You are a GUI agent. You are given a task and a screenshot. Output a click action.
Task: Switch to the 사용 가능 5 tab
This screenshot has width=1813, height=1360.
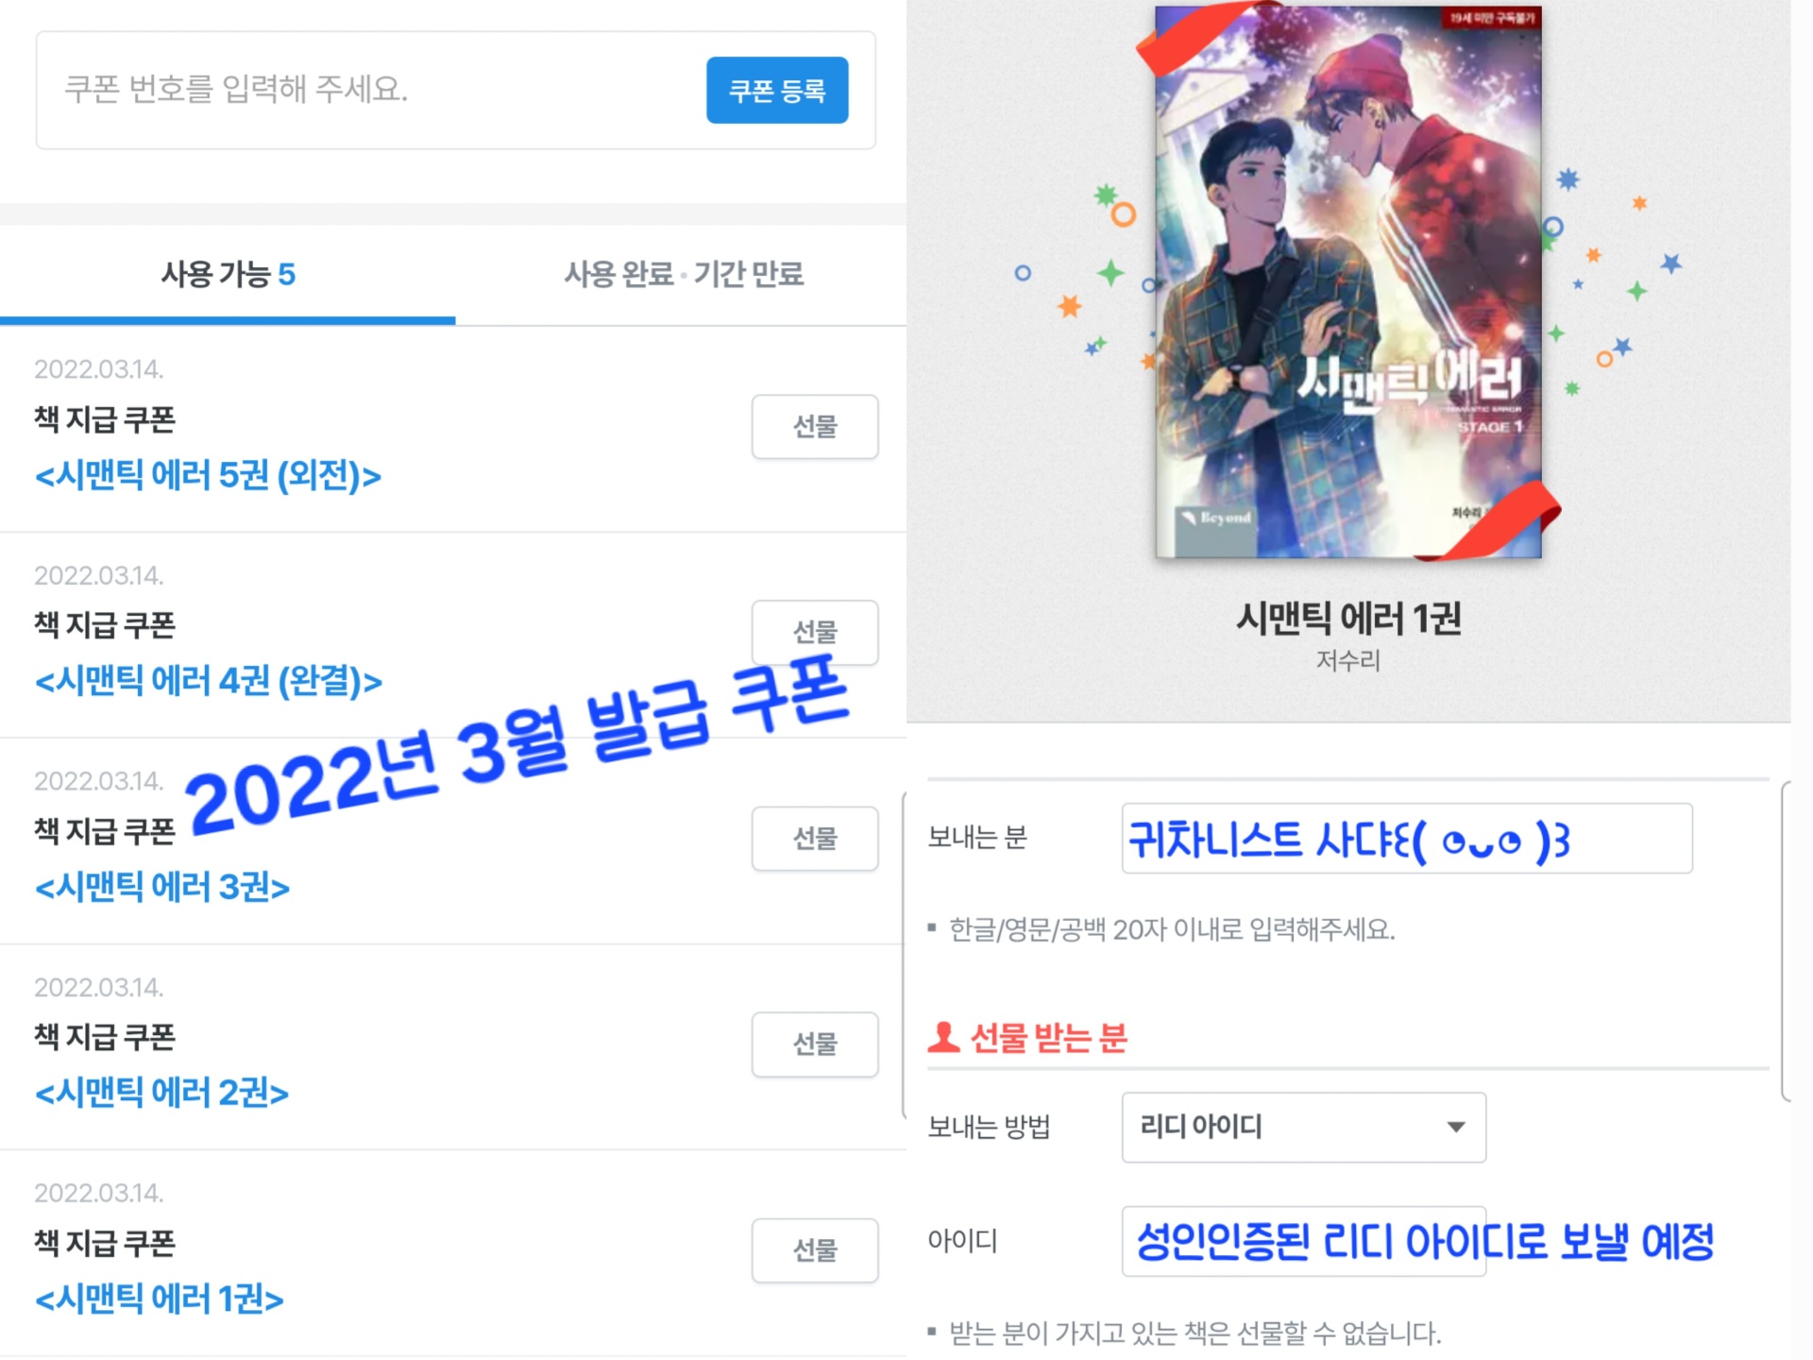[228, 274]
